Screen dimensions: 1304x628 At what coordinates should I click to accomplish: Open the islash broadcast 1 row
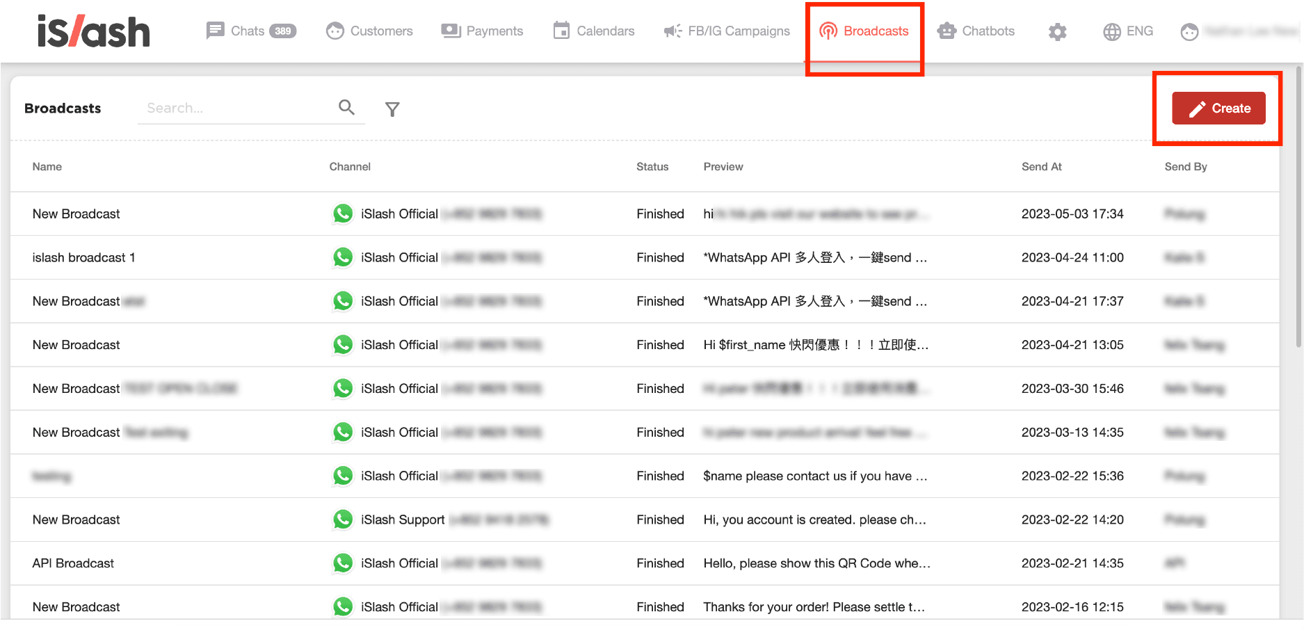pyautogui.click(x=645, y=257)
